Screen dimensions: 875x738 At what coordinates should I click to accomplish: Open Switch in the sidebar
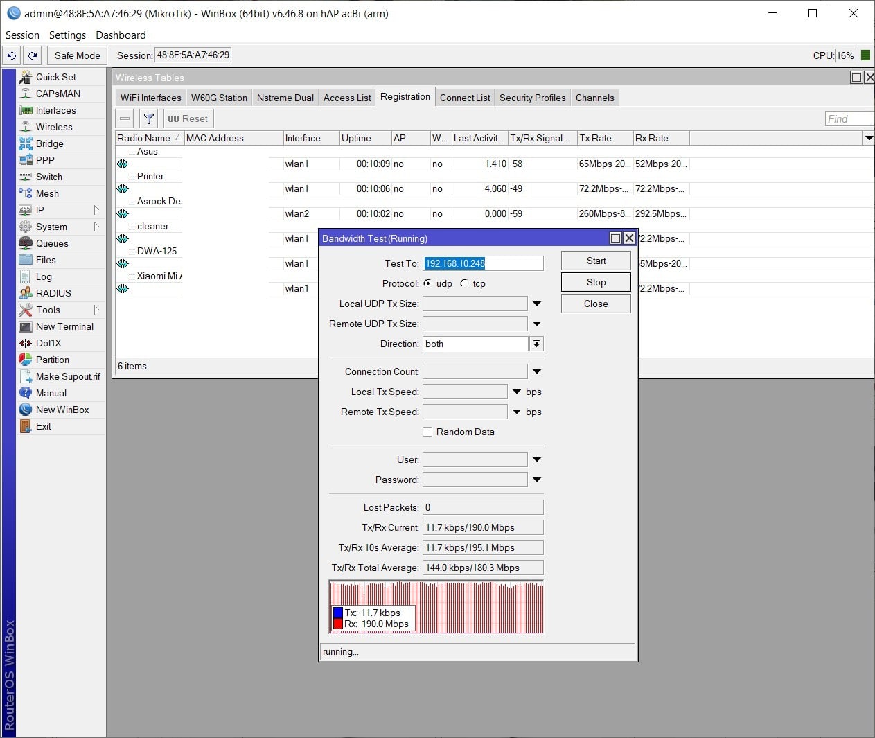tap(49, 177)
